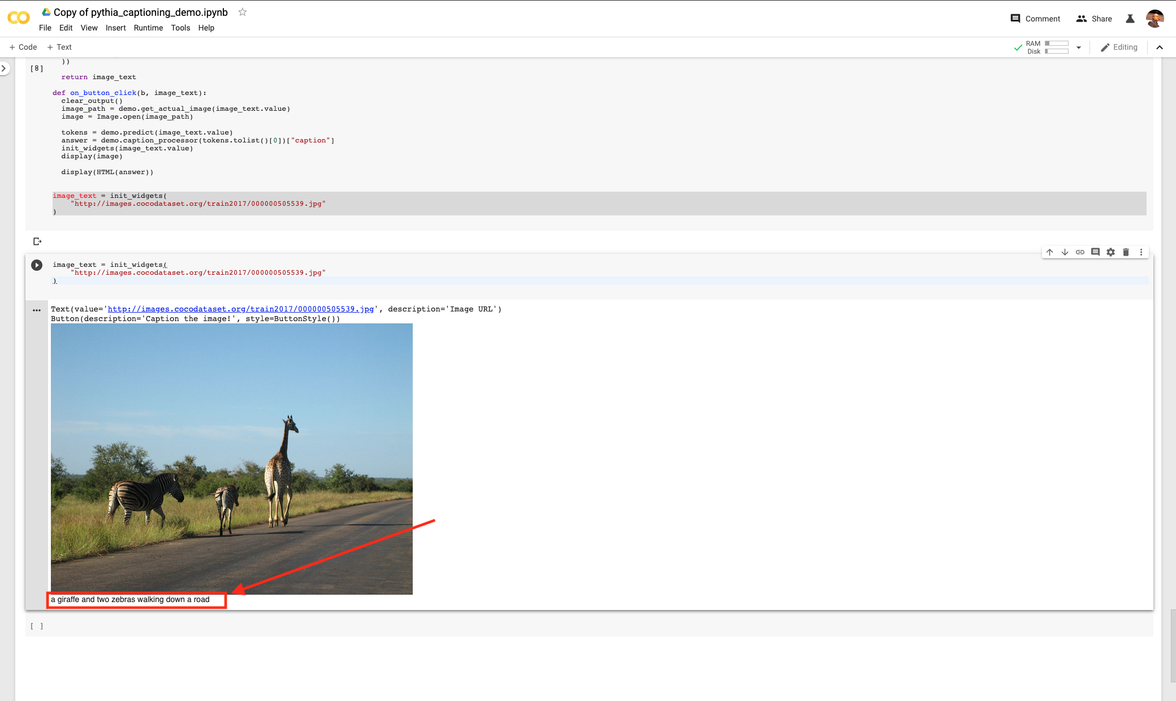The image size is (1176, 701).
Task: Click the vertical page scrollbar
Action: click(x=1173, y=644)
